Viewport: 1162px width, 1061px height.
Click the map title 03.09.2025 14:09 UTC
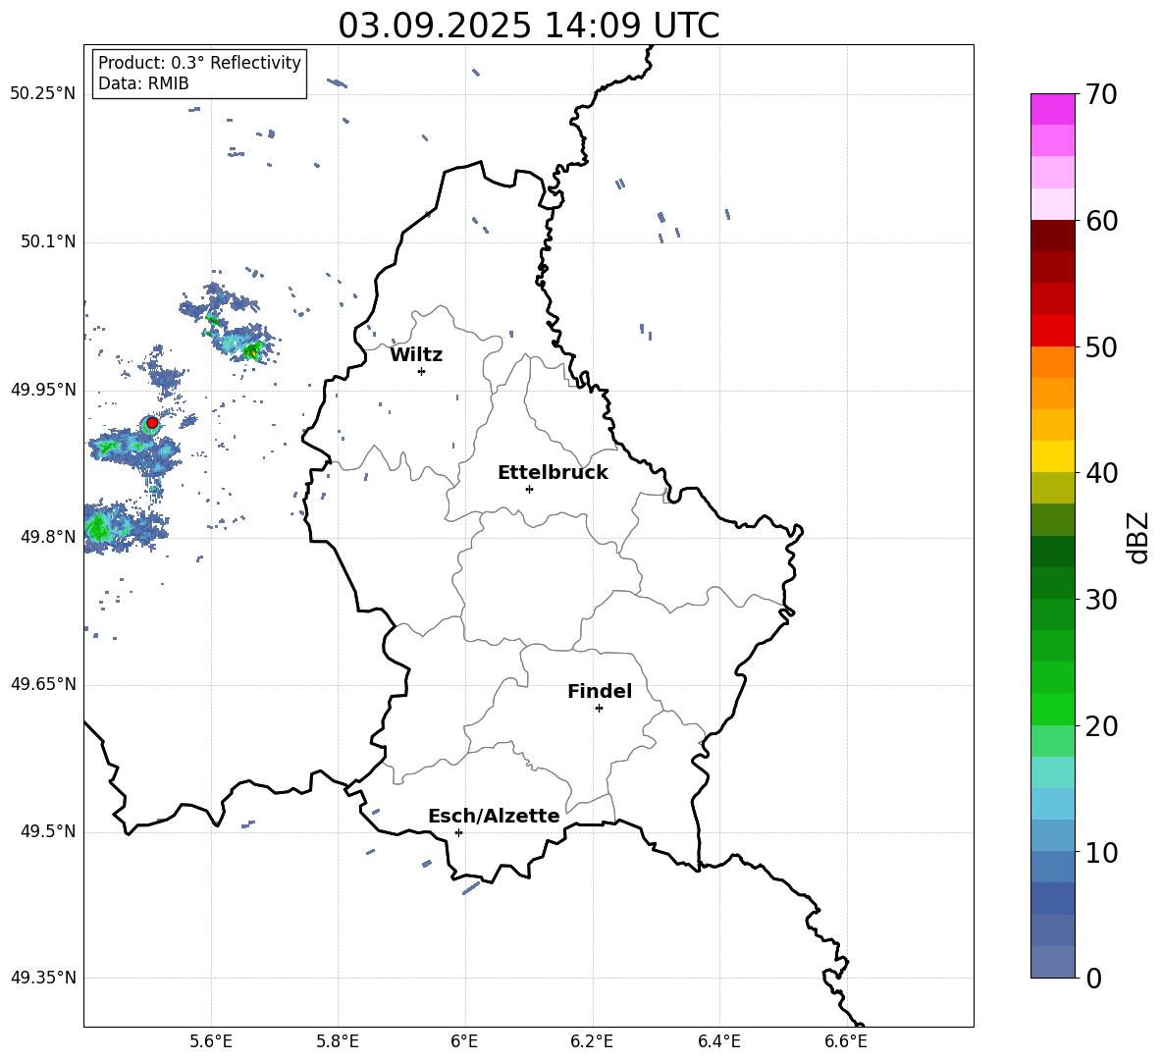click(x=528, y=26)
